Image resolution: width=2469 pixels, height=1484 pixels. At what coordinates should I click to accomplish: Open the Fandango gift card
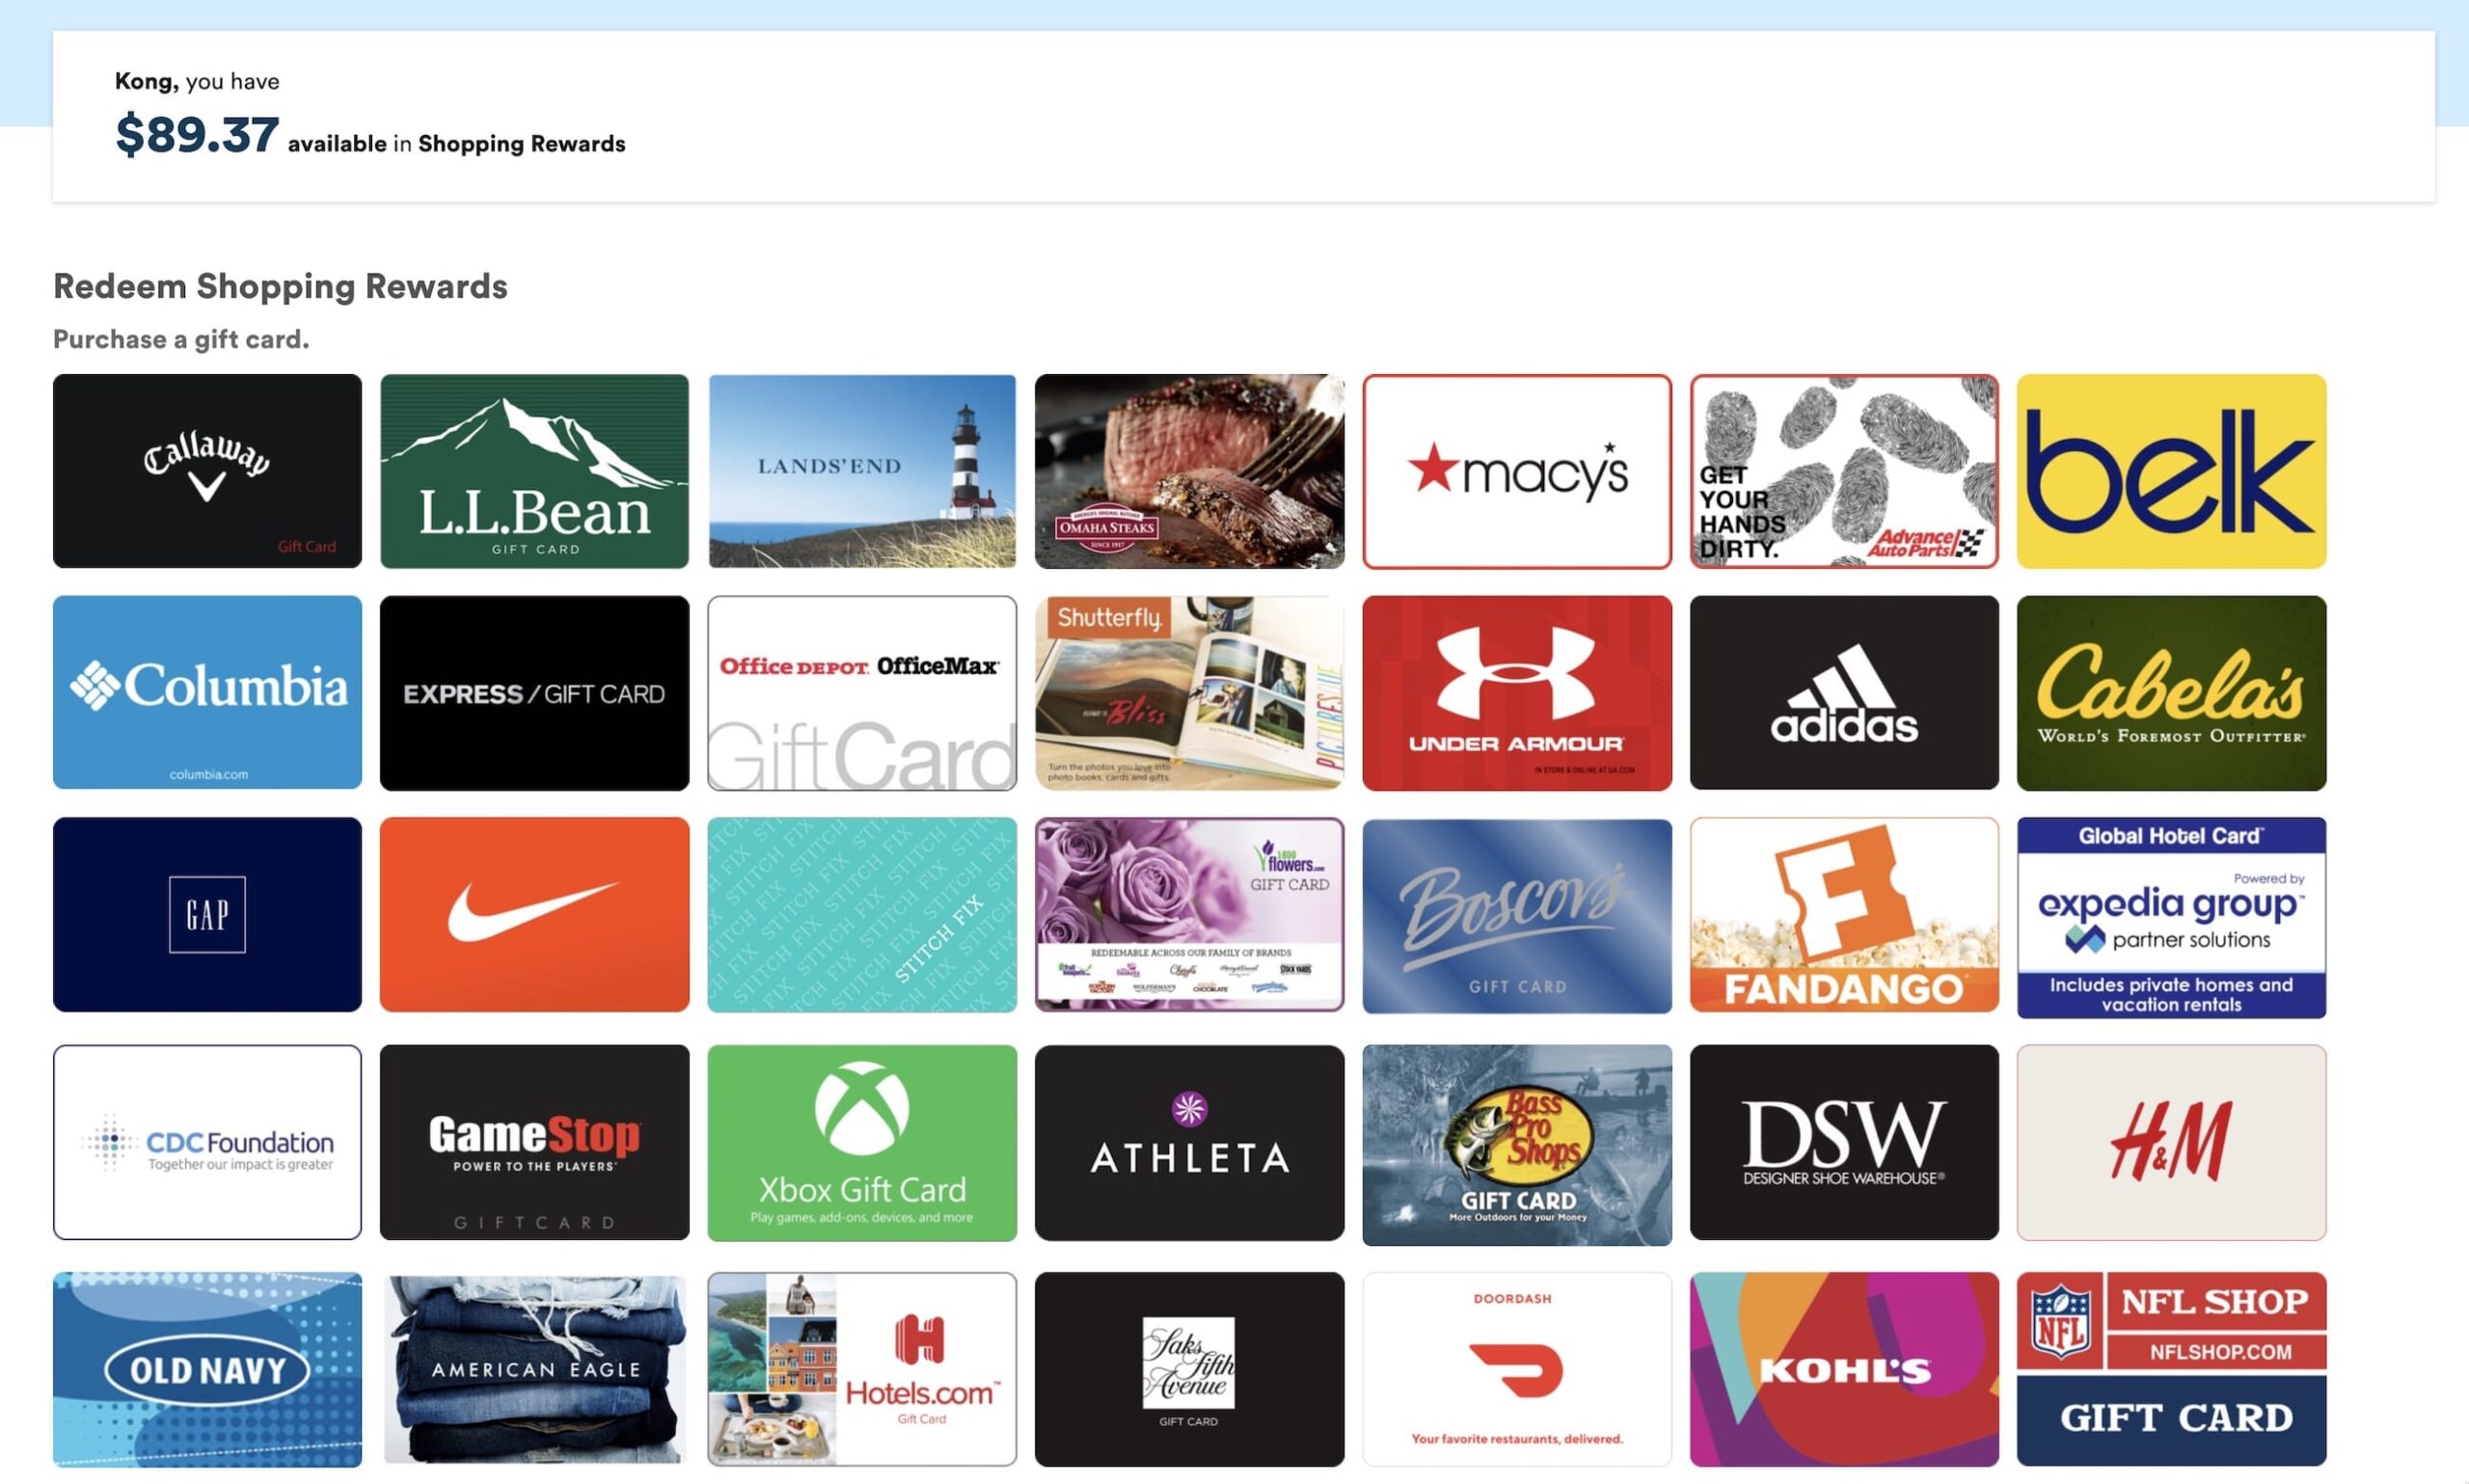pos(1843,914)
